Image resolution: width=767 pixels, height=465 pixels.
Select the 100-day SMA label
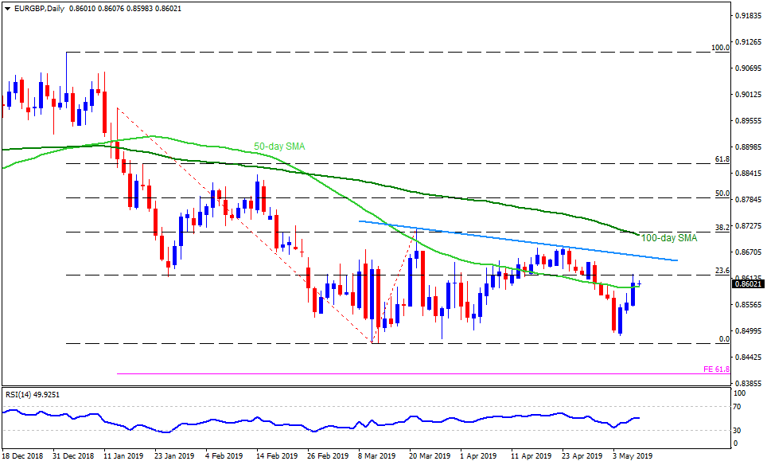670,237
